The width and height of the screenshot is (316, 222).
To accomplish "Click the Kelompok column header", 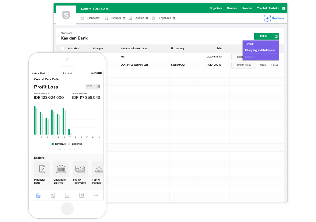I will (x=98, y=49).
